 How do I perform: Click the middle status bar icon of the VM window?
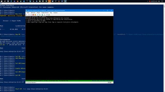coord(110,83)
